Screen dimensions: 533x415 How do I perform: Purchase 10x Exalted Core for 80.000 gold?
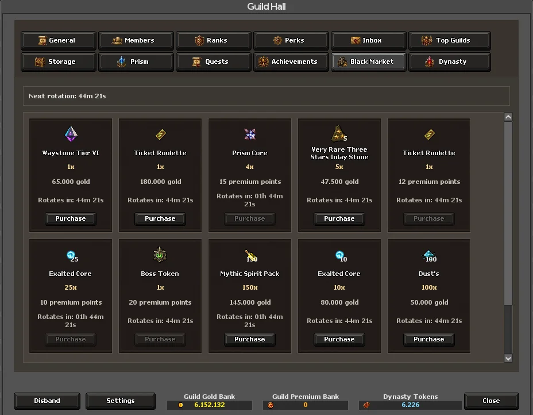[339, 340]
